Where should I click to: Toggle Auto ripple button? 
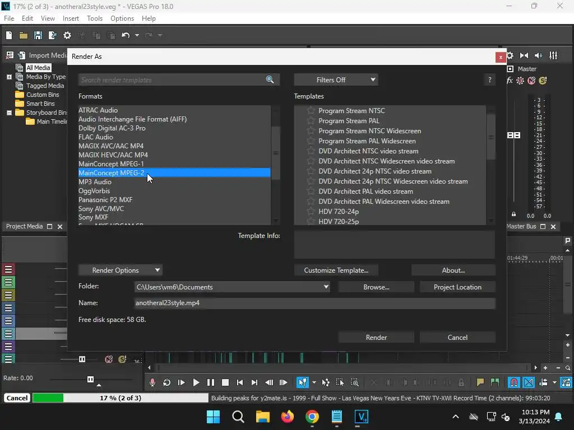pyautogui.click(x=543, y=382)
